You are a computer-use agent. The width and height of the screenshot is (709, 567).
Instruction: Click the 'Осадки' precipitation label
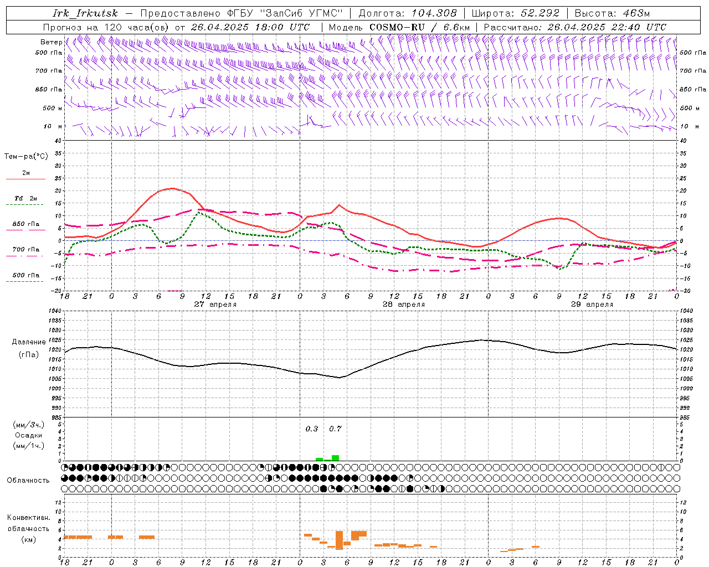(28, 435)
